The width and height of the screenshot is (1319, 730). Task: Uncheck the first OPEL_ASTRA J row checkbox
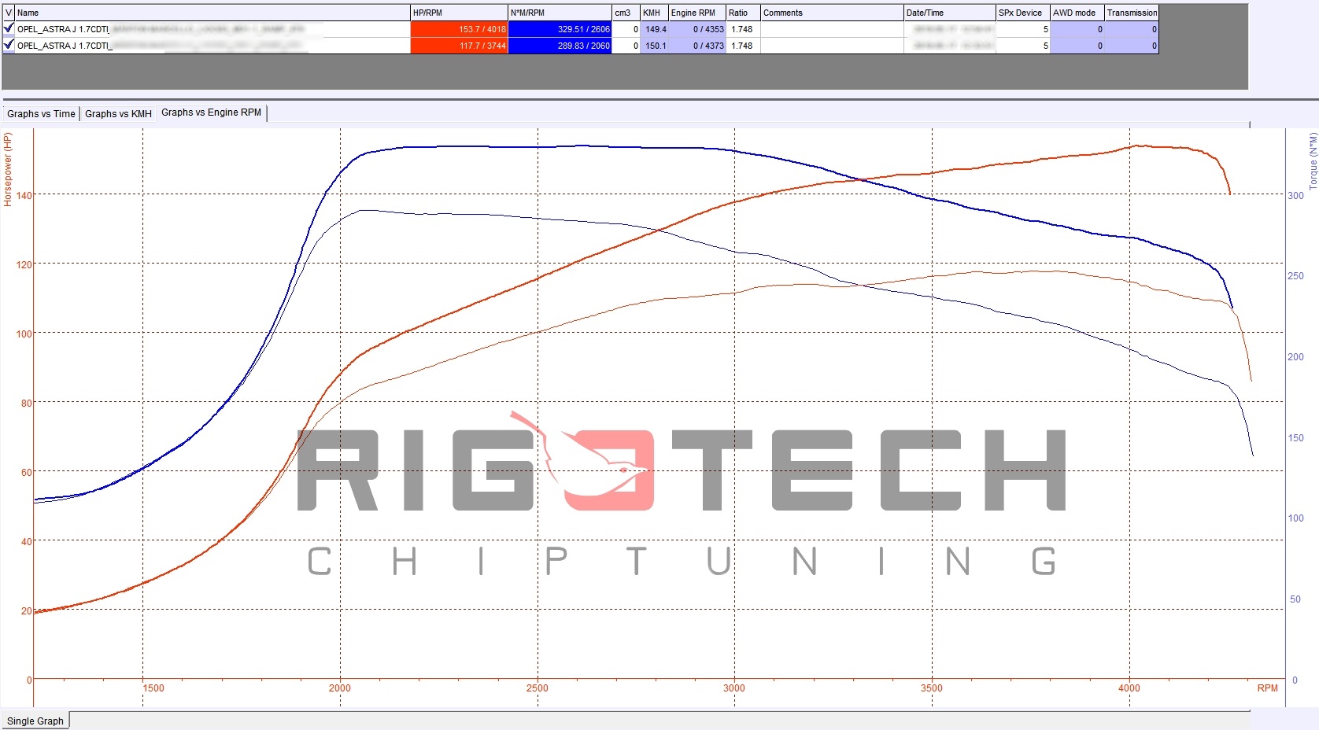(x=9, y=28)
